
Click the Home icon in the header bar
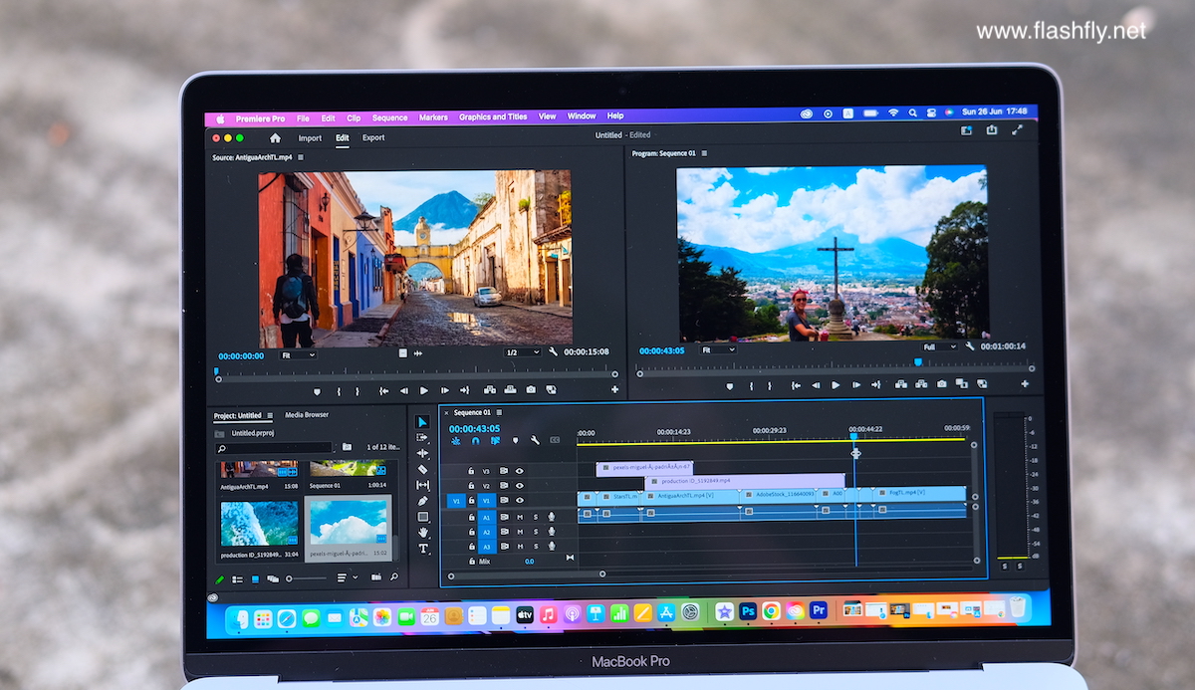(x=275, y=138)
